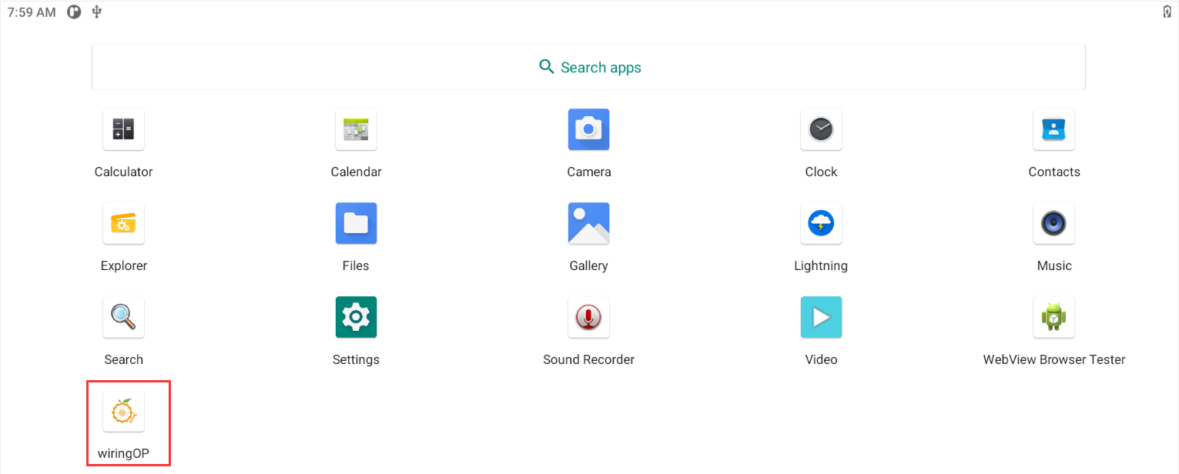
Task: Tap the Gallery label text
Action: [x=588, y=265]
